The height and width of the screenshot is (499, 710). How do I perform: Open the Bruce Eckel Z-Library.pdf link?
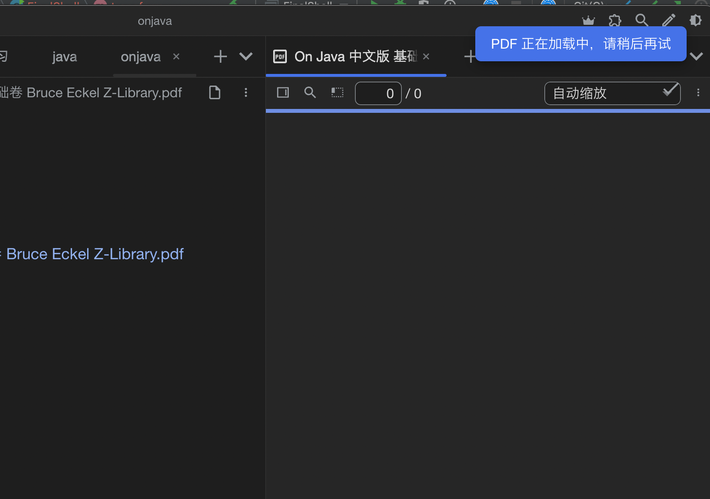point(95,254)
